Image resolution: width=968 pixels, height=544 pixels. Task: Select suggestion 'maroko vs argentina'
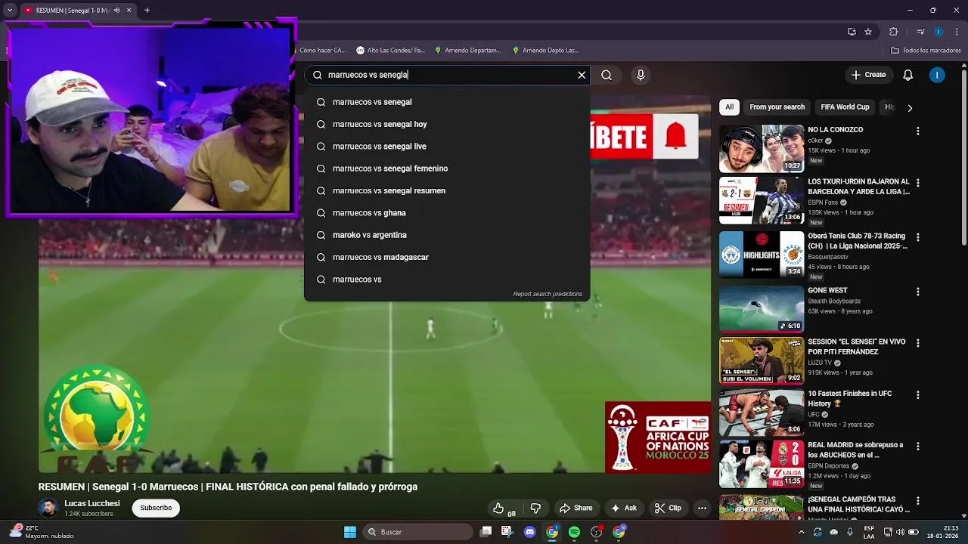(447, 235)
